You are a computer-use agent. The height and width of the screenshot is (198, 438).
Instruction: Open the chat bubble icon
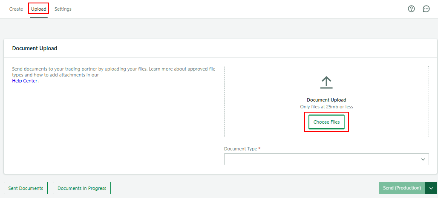pos(426,9)
